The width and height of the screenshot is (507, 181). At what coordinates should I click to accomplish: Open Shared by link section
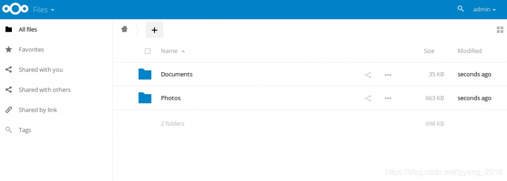[38, 110]
